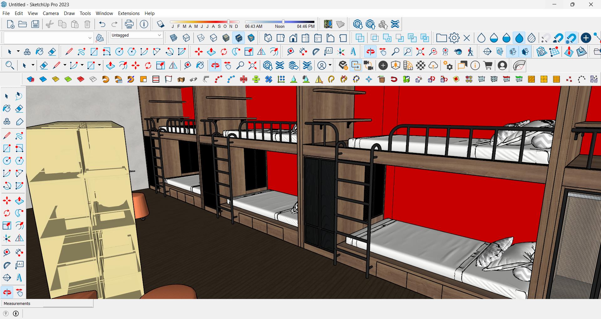601x319 pixels.
Task: Select the Lasso Select tool in left toolbar
Action: (19, 96)
